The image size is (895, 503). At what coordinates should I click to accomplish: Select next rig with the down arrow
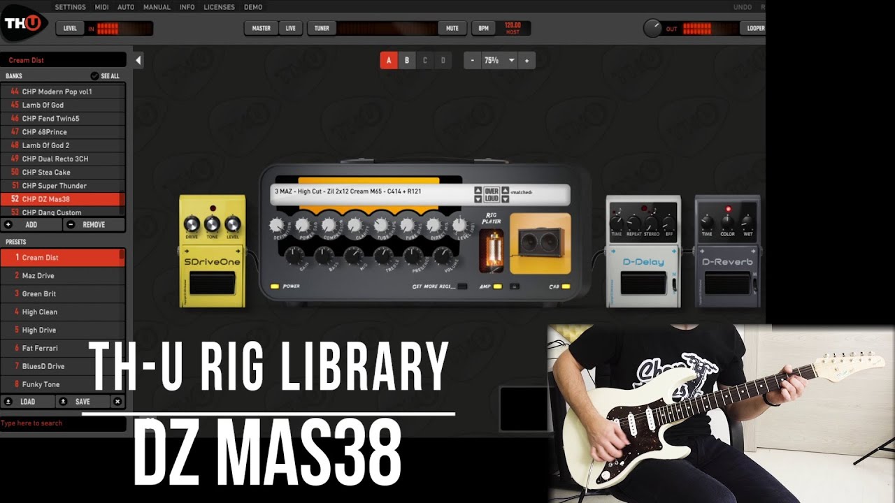478,198
